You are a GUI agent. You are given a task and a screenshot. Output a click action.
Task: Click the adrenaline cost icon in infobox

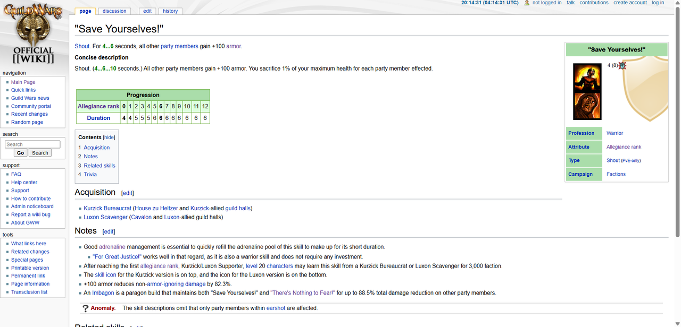tap(622, 65)
